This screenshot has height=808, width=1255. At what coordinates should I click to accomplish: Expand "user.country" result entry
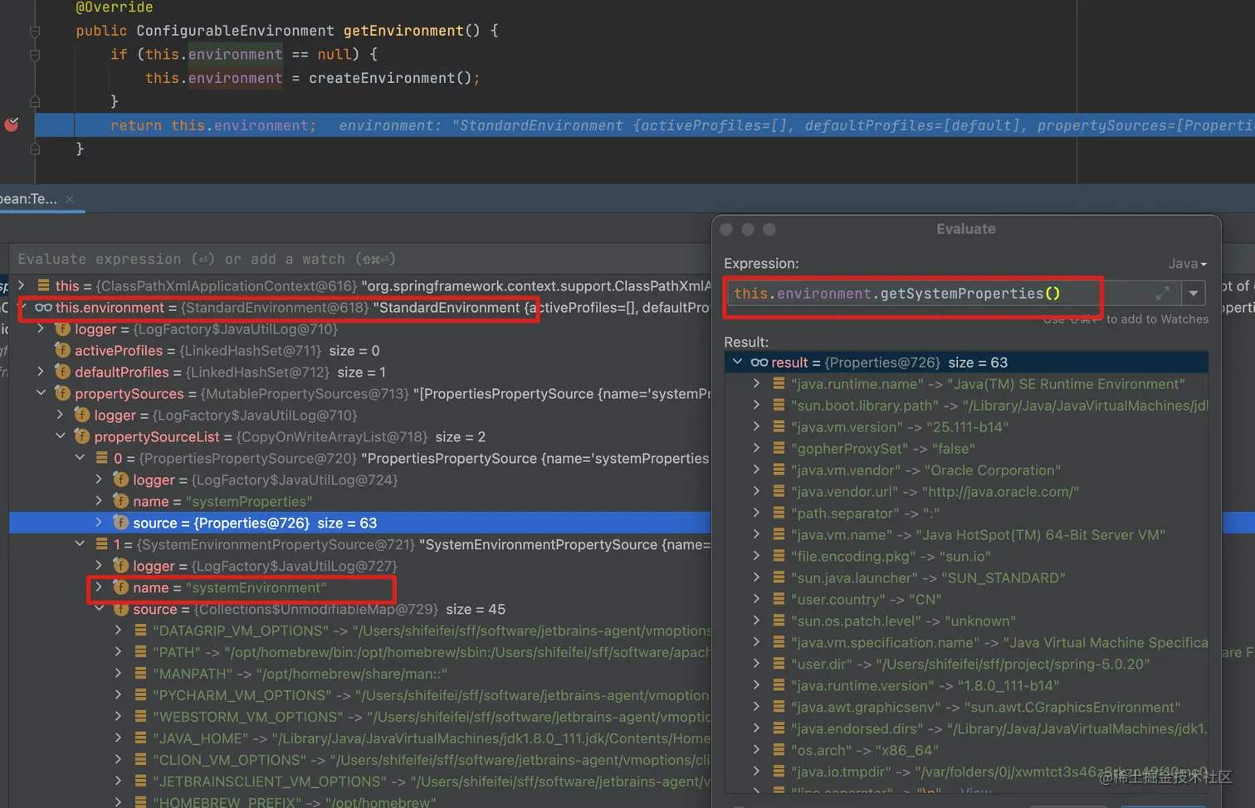coord(756,599)
